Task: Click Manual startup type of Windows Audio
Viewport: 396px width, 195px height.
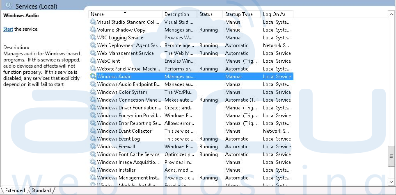Action: [x=233, y=77]
